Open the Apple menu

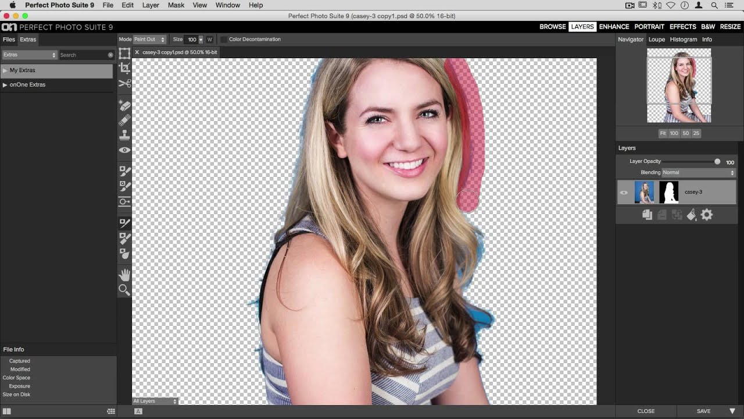pos(12,5)
